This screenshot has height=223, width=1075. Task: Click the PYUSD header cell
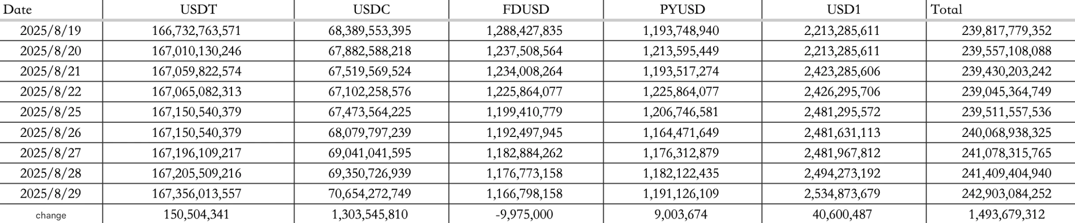(683, 10)
